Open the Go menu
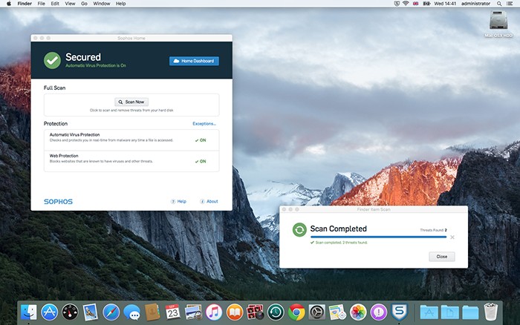This screenshot has width=520, height=325. pos(84,3)
